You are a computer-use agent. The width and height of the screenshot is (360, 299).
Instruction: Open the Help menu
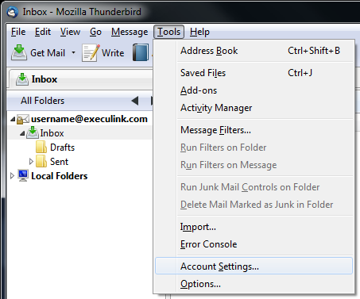pyautogui.click(x=199, y=32)
